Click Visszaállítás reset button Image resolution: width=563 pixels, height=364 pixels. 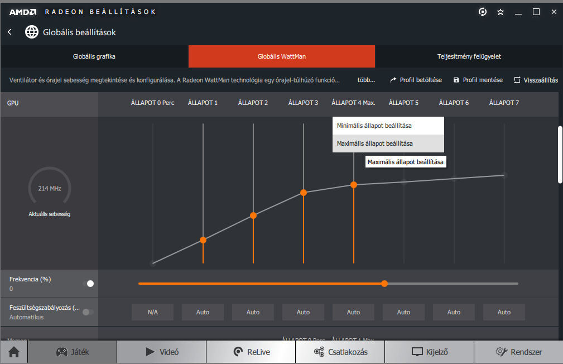tap(536, 80)
